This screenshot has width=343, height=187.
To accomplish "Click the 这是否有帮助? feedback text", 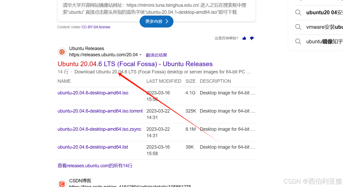I will [226, 38].
